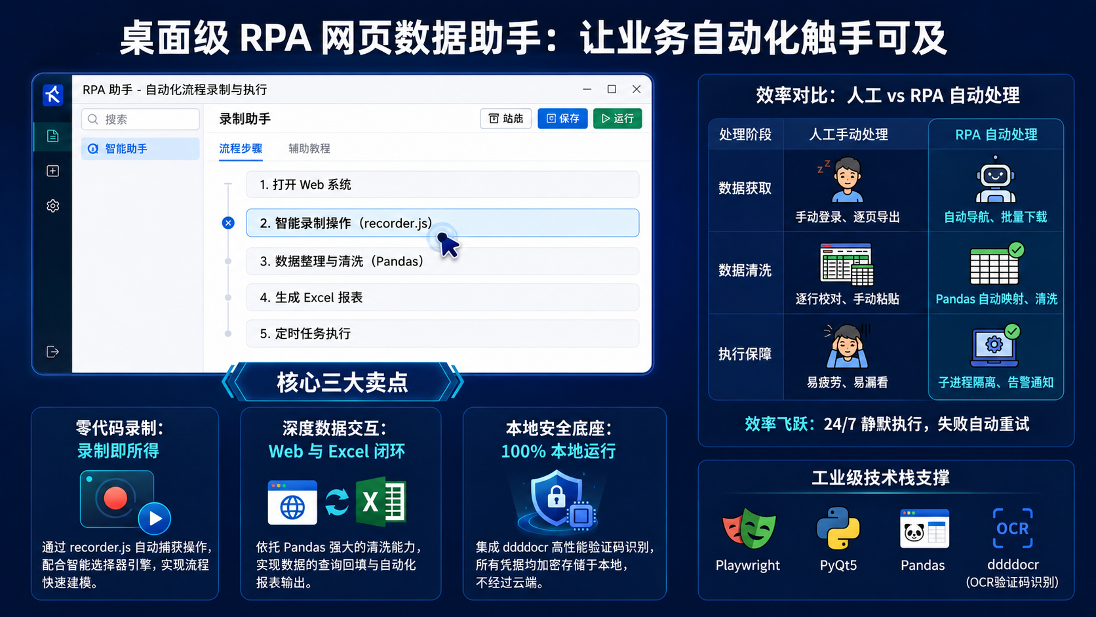Click the 核心三大卖点 banner
Image resolution: width=1096 pixels, height=617 pixels.
pyautogui.click(x=342, y=382)
